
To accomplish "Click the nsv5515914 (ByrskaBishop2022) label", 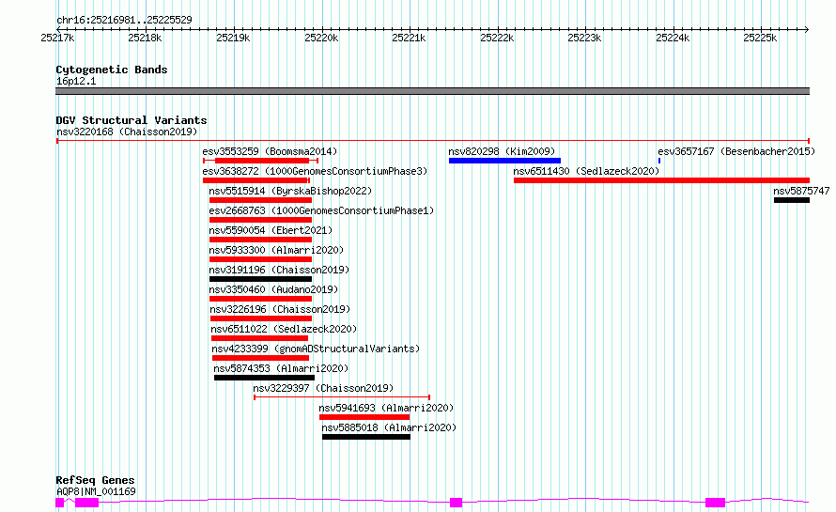I will point(290,191).
